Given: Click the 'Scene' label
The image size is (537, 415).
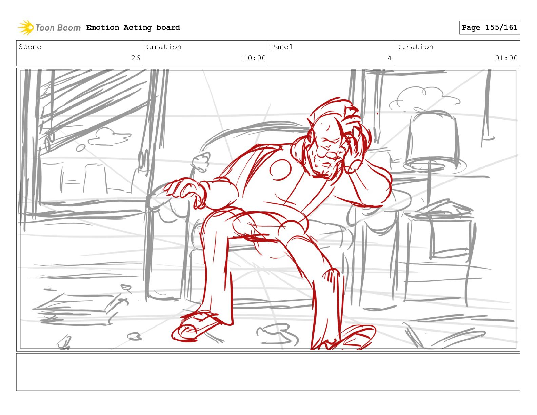Looking at the screenshot, I should point(30,47).
